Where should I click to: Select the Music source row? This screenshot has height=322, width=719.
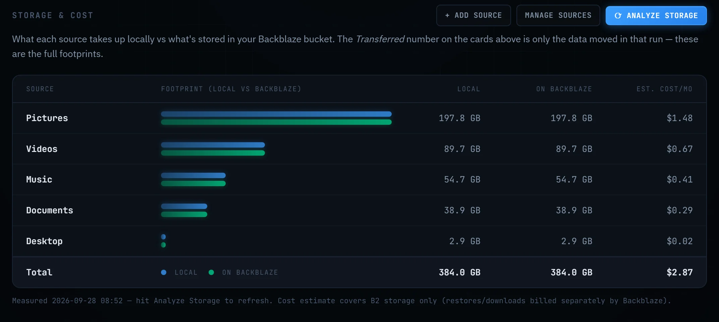pyautogui.click(x=359, y=179)
